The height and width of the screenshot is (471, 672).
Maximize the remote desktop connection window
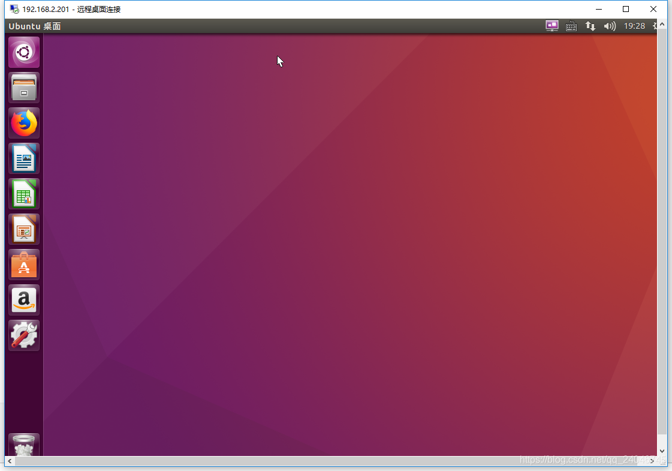point(626,9)
